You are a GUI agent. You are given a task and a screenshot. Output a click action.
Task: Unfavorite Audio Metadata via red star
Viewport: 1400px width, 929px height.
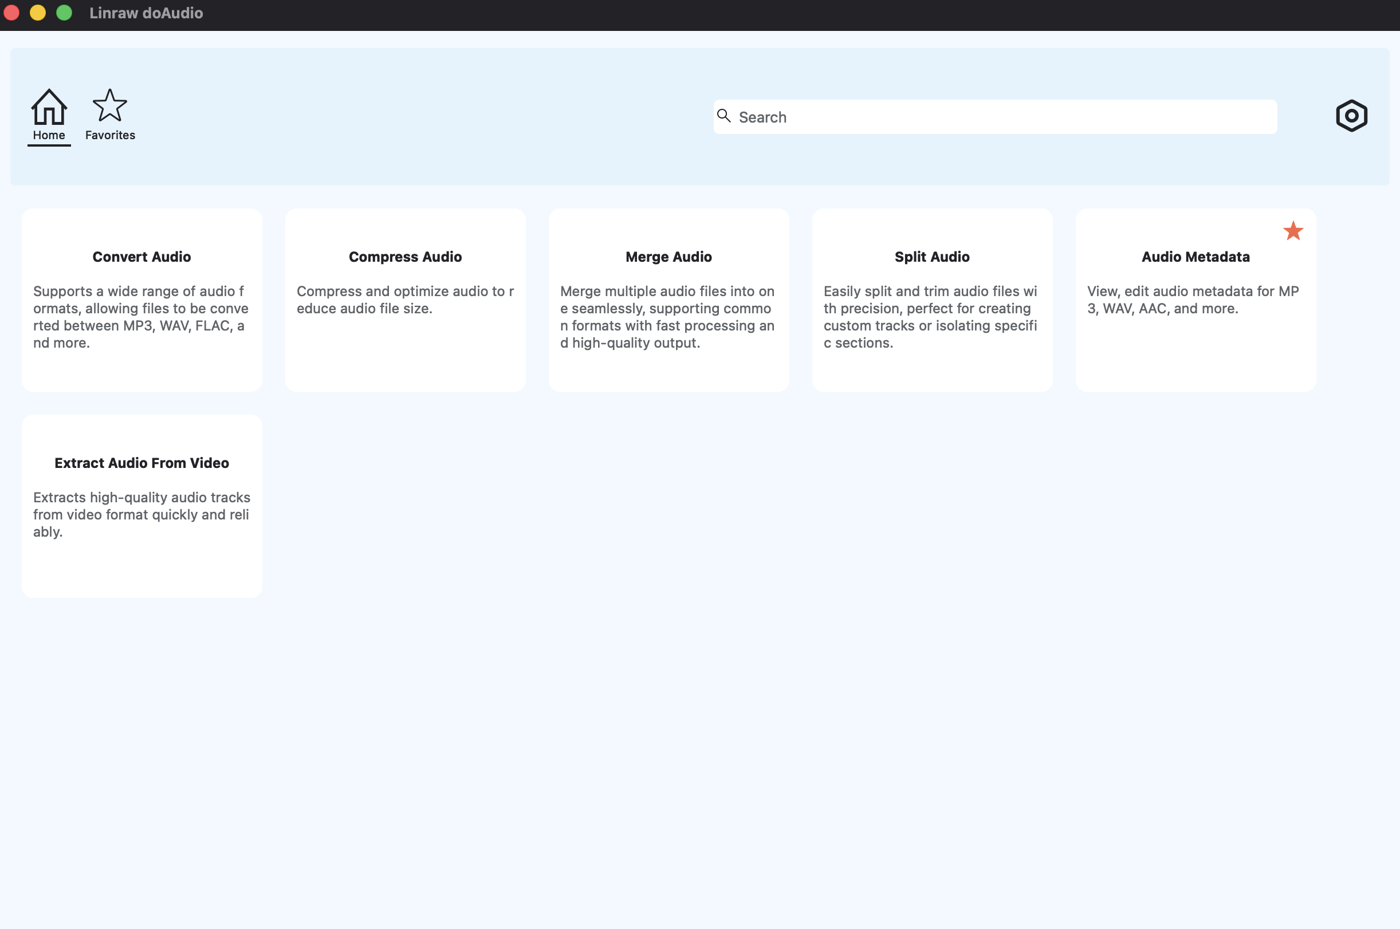pos(1293,230)
